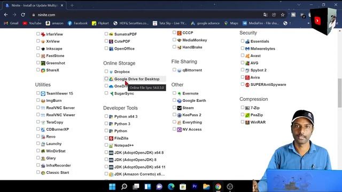Image resolution: width=342 pixels, height=192 pixels.
Task: Tick the PeaZip checkbox
Action: [243, 115]
